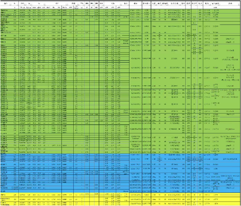
Task: Click the thick vertical divider between left and right tables
Action: (x=130, y=101)
